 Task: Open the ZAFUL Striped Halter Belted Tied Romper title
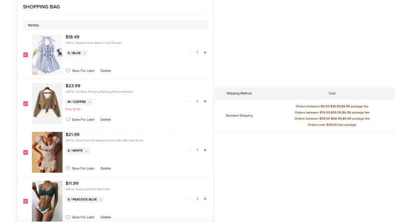[x=93, y=43]
